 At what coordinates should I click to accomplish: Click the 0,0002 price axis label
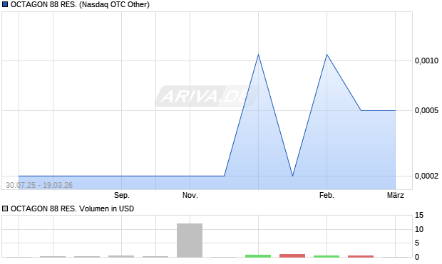coord(426,176)
